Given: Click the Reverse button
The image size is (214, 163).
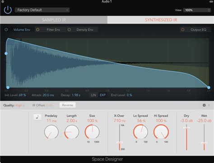Looking at the screenshot, I should (68, 105).
